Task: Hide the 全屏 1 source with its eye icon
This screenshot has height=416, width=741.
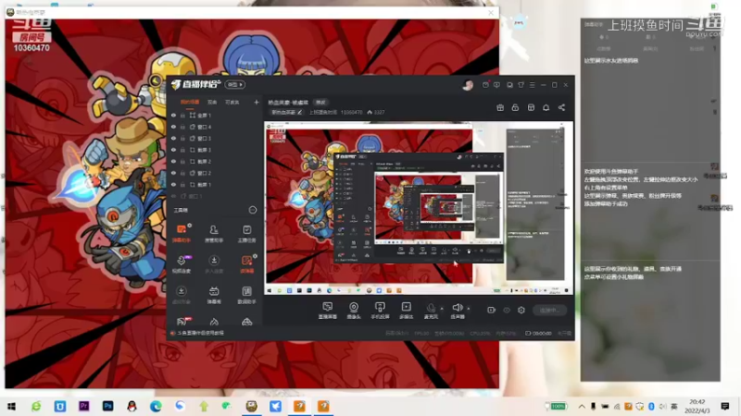Action: (x=173, y=115)
